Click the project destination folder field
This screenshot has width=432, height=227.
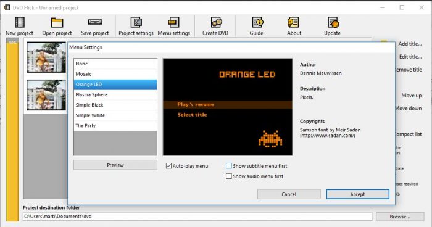tap(197, 217)
